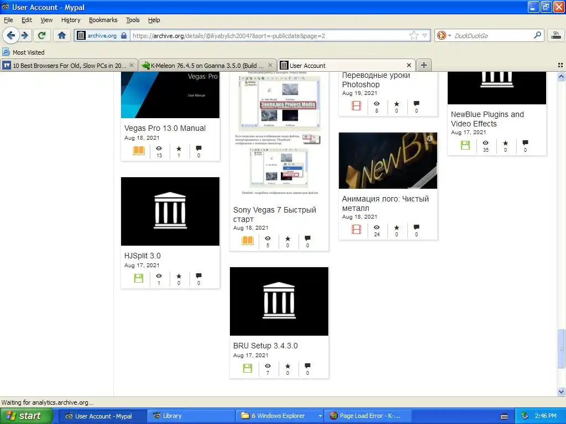Open Анимация лого: Чистый металл link
Viewport: 566px width, 424px height.
[385, 203]
